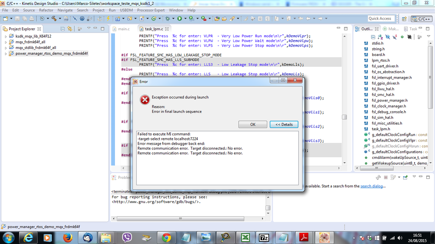Click the green Run play icon
The width and height of the screenshot is (435, 244).
(179, 19)
